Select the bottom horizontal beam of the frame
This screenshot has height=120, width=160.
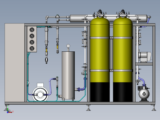click(80, 103)
